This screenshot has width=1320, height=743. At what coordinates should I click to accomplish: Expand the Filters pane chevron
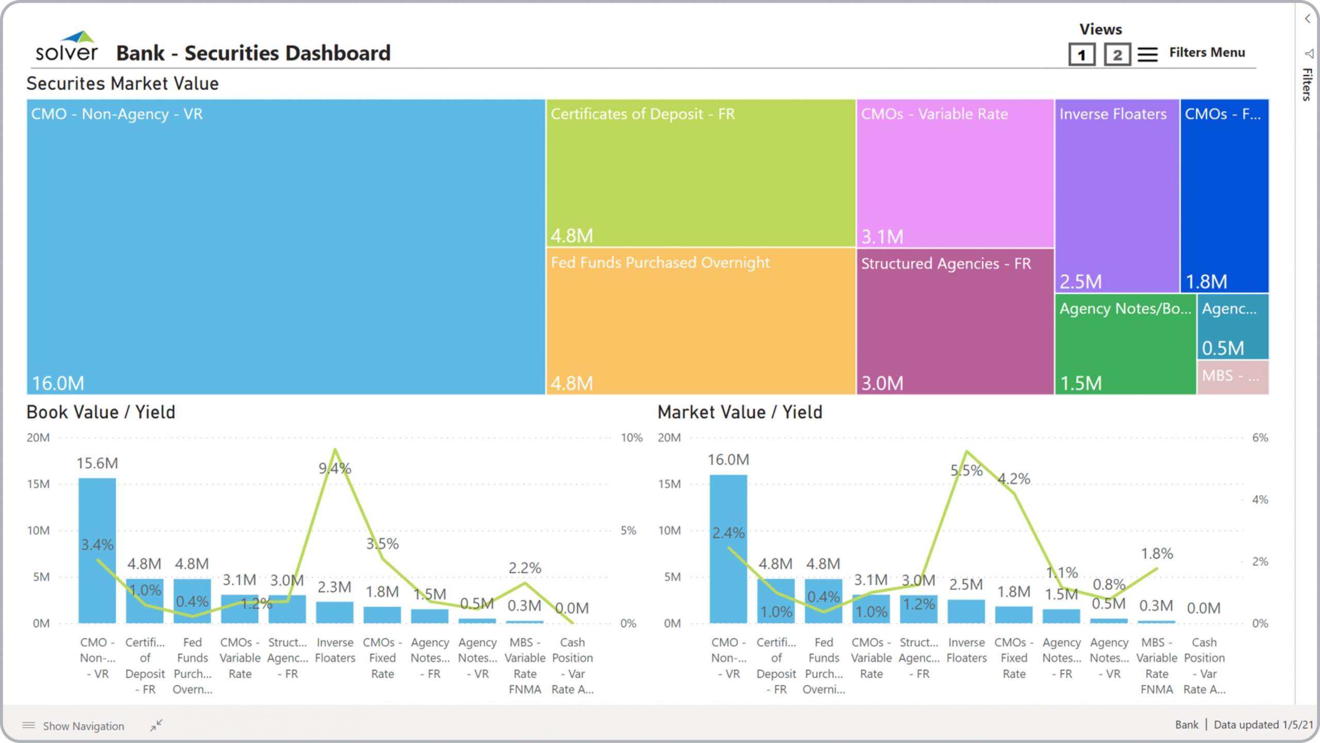[1307, 19]
